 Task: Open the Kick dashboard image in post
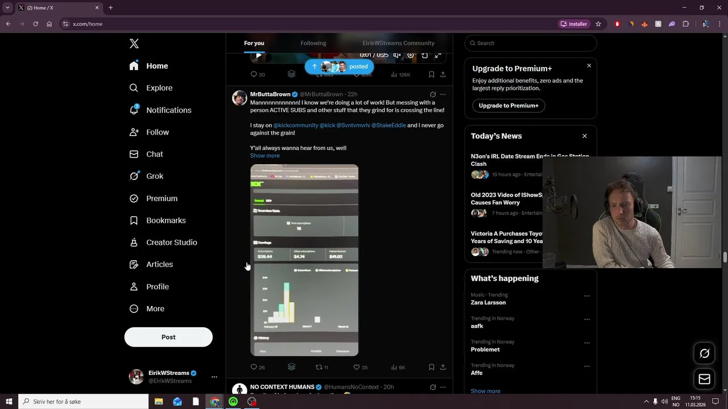[x=304, y=260]
